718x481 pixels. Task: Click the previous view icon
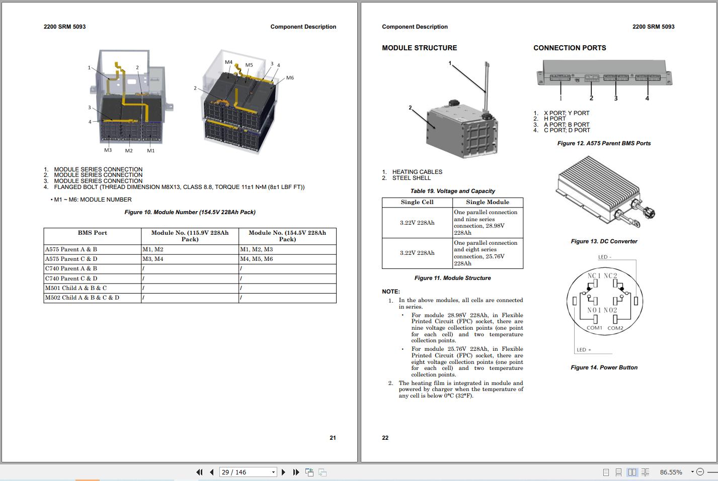point(309,472)
